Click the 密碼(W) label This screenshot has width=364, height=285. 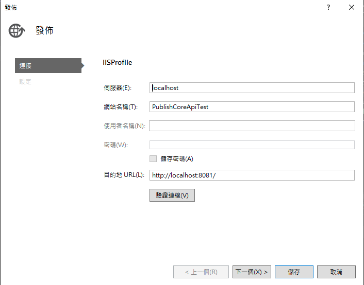click(x=115, y=145)
